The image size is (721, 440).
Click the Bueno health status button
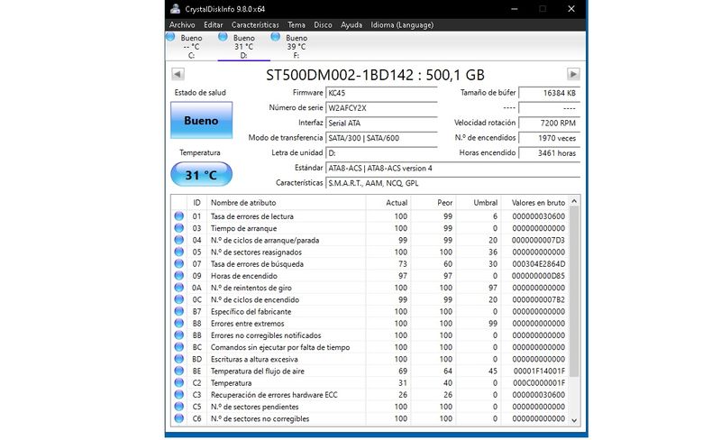(201, 120)
